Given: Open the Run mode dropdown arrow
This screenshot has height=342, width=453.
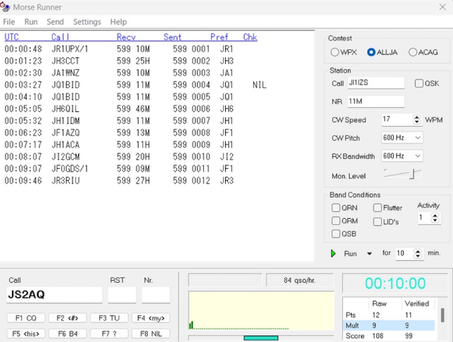Looking at the screenshot, I should 369,254.
